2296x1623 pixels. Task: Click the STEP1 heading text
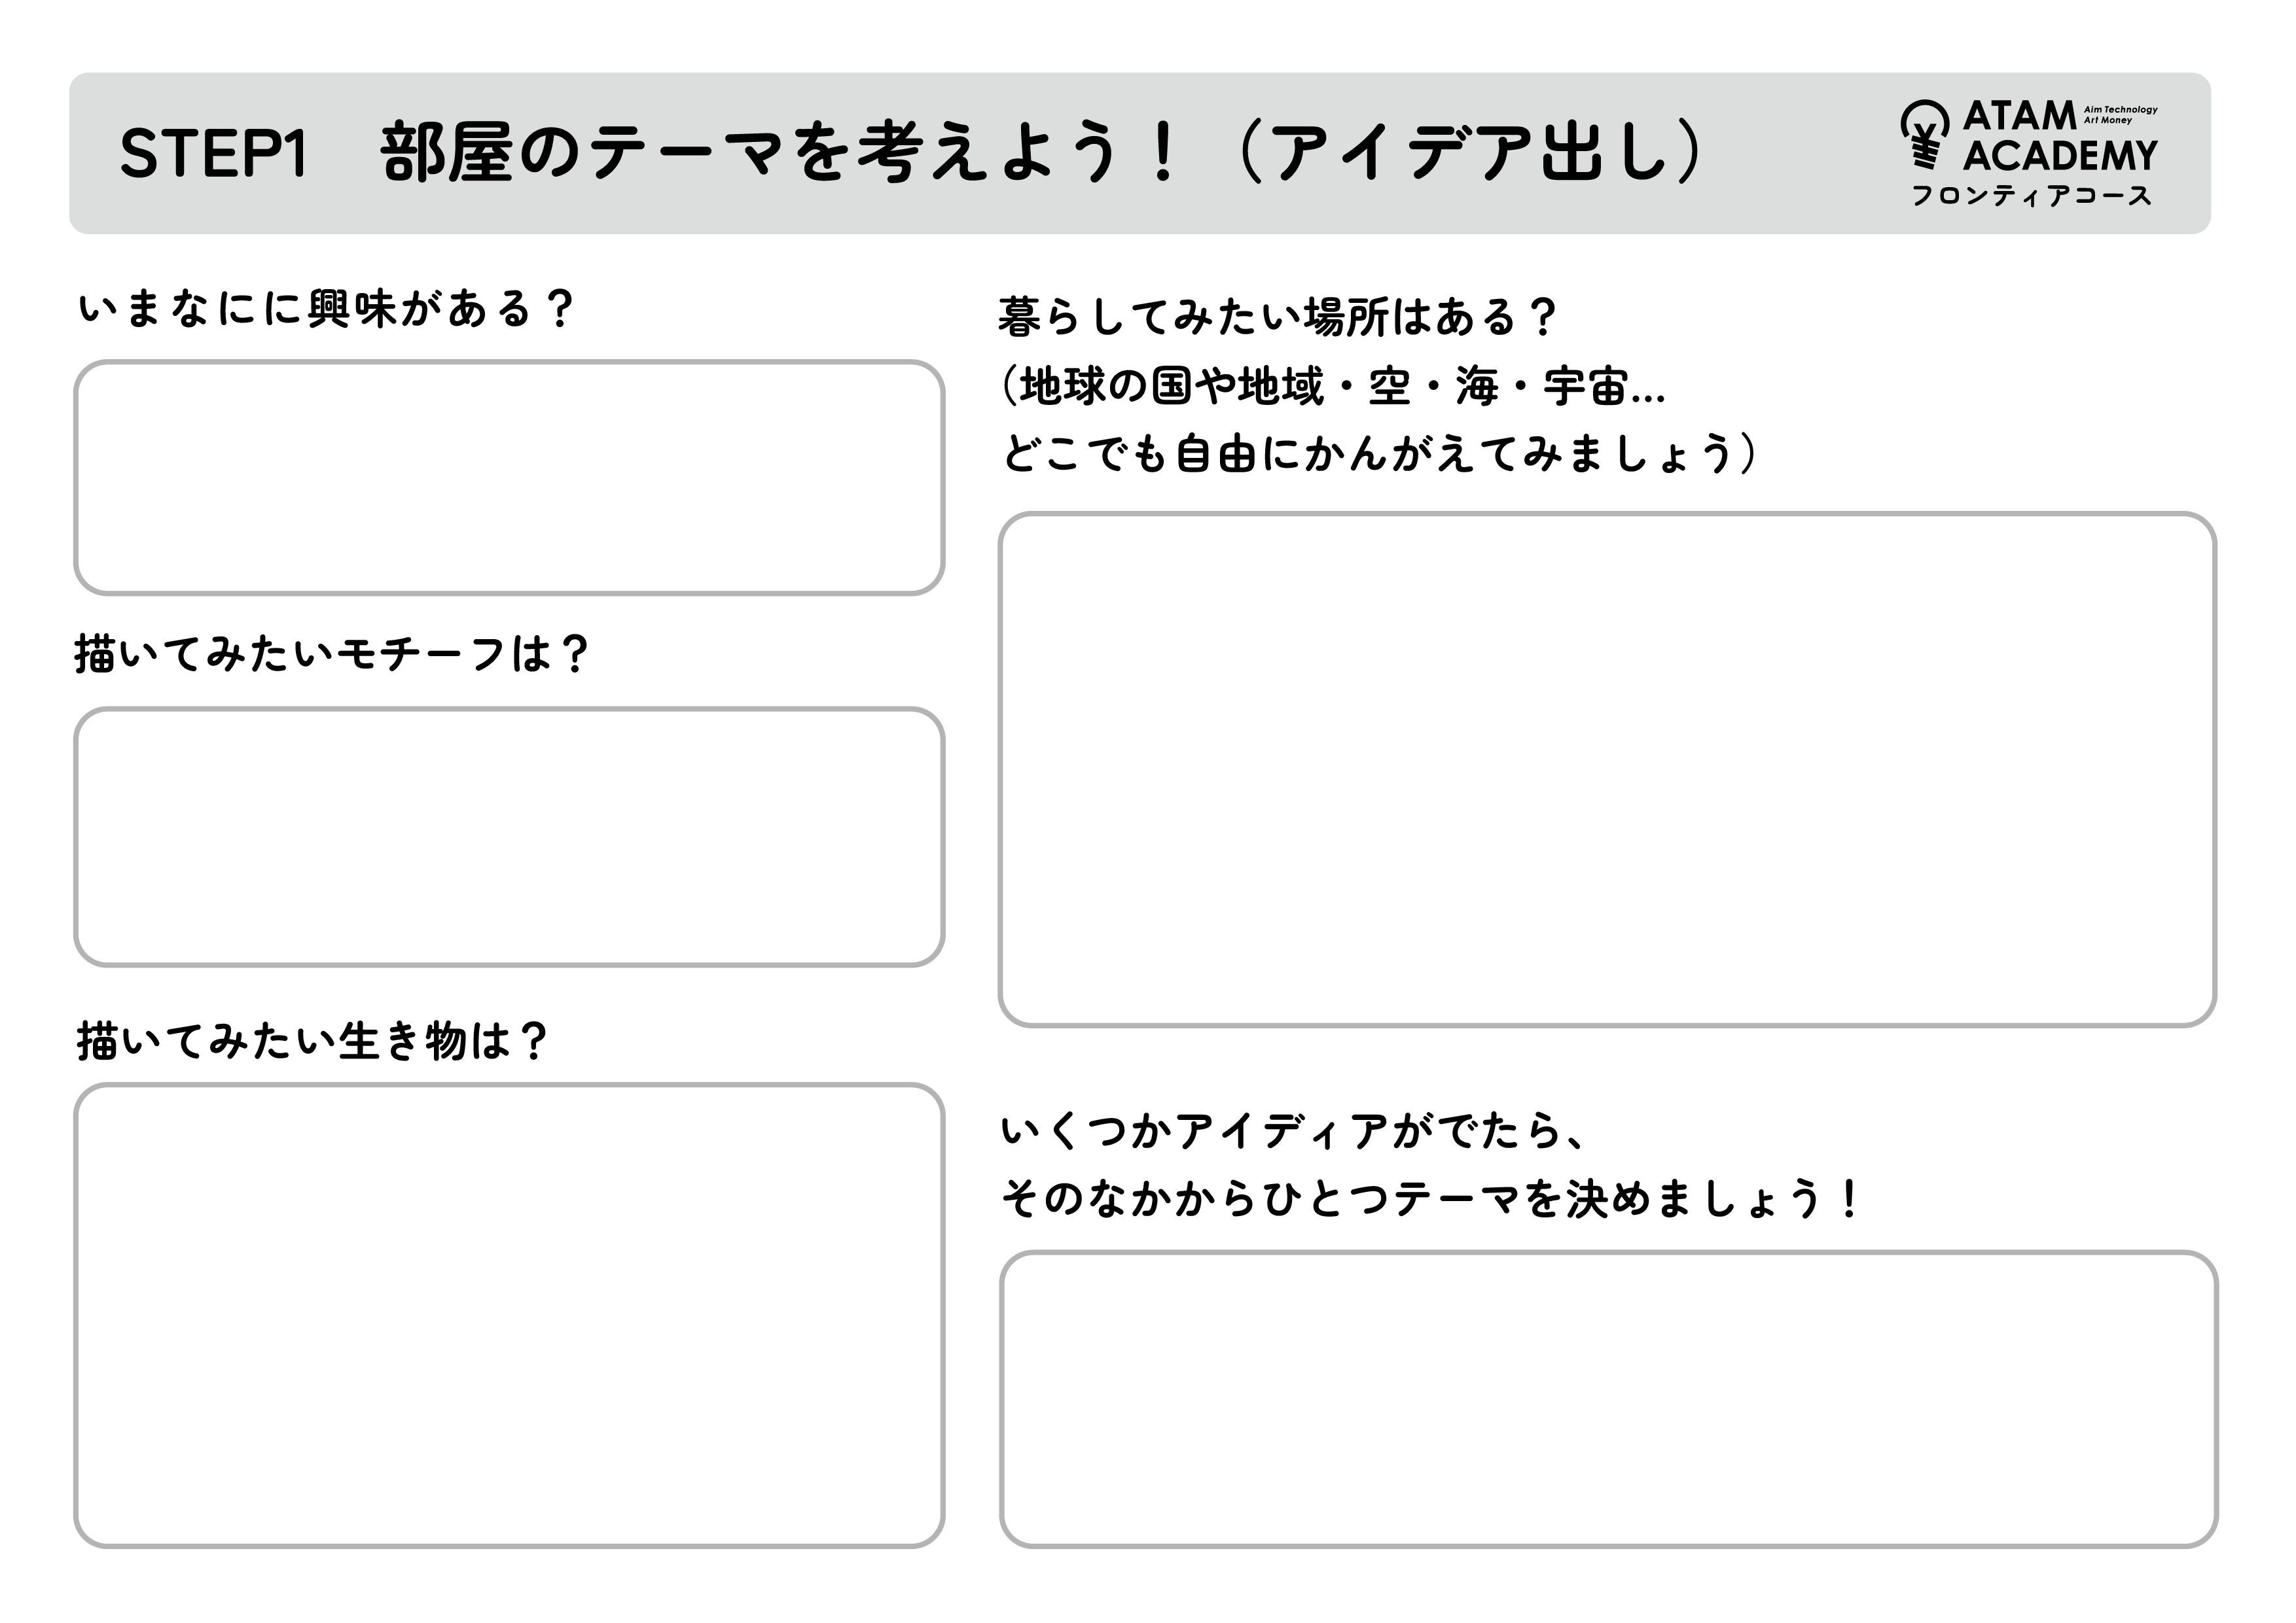point(213,154)
